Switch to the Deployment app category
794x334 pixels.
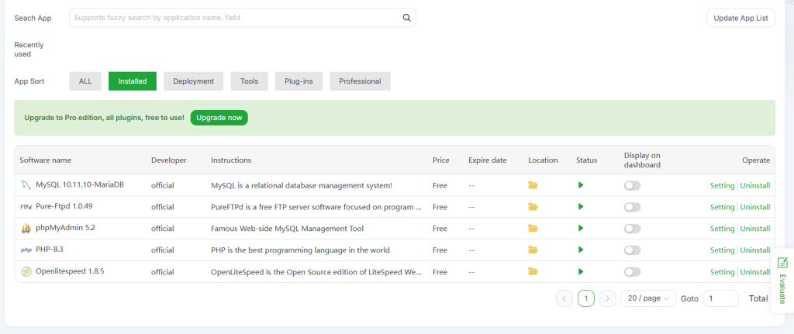(194, 81)
